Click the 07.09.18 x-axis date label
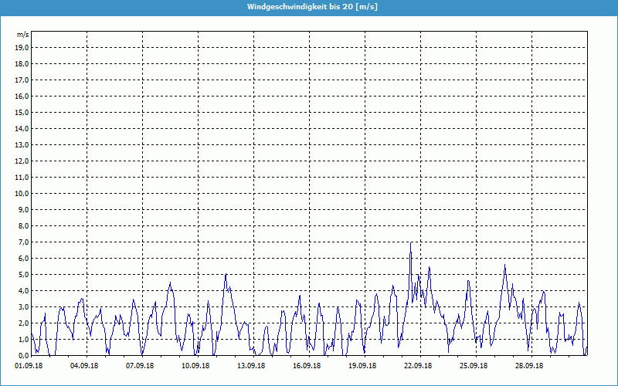 click(x=142, y=366)
